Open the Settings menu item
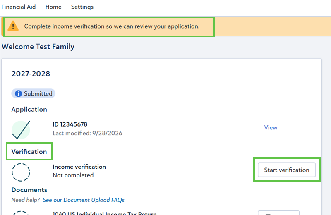 pos(82,7)
